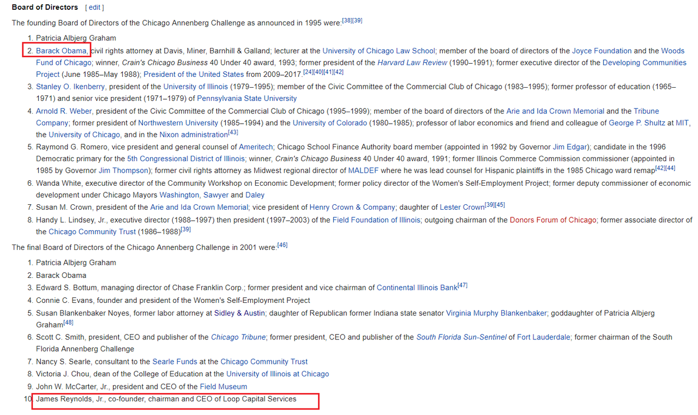Screen dimensions: 698x415
Task: Click citation 24 after 2009–2017
Action: pos(309,72)
